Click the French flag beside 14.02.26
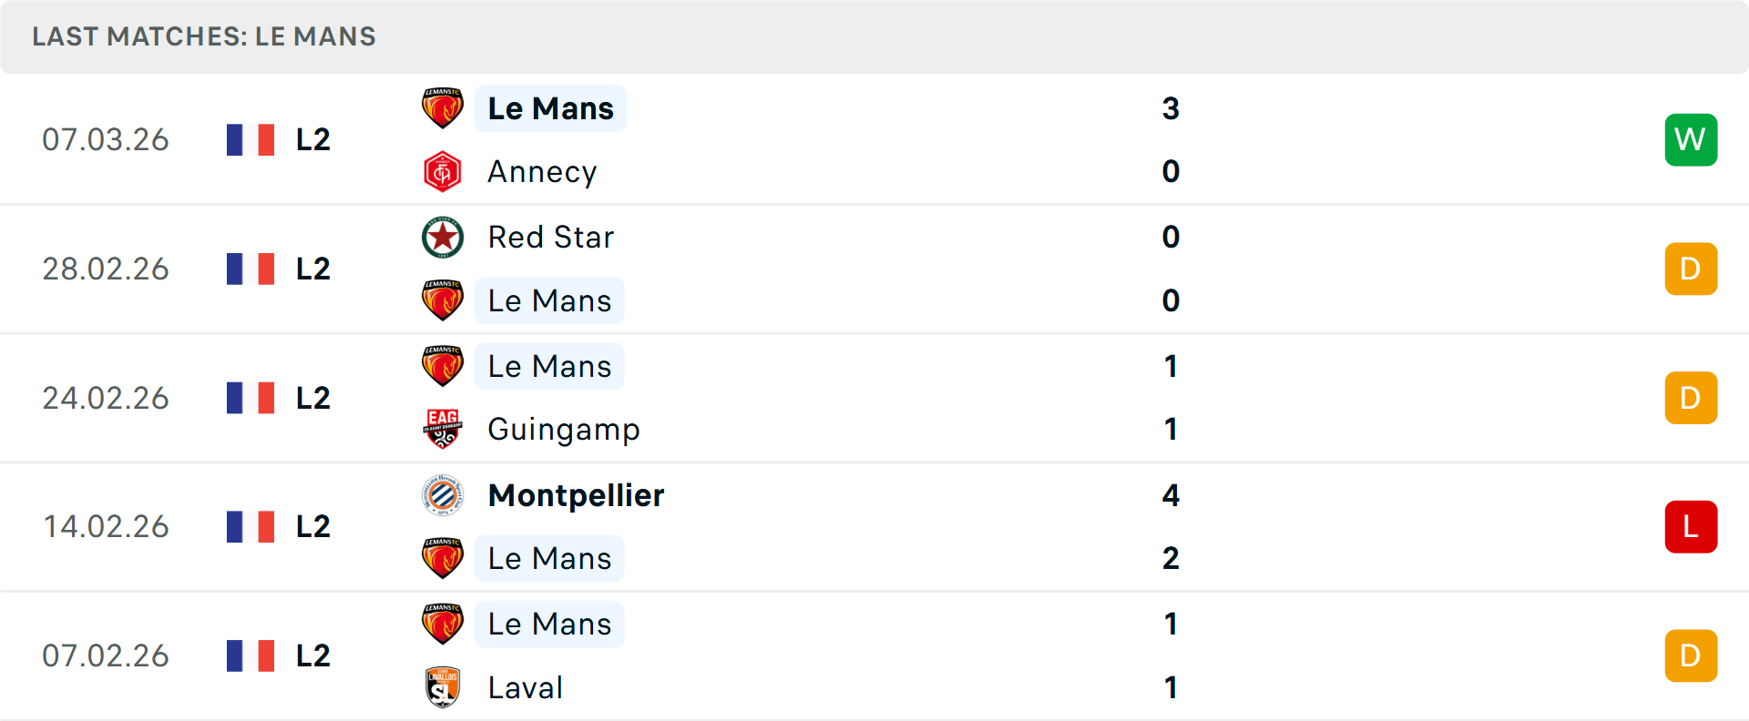 pyautogui.click(x=251, y=526)
